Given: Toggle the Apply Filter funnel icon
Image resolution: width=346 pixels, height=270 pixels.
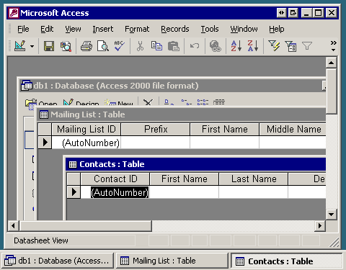Looking at the screenshot, I should (x=307, y=46).
